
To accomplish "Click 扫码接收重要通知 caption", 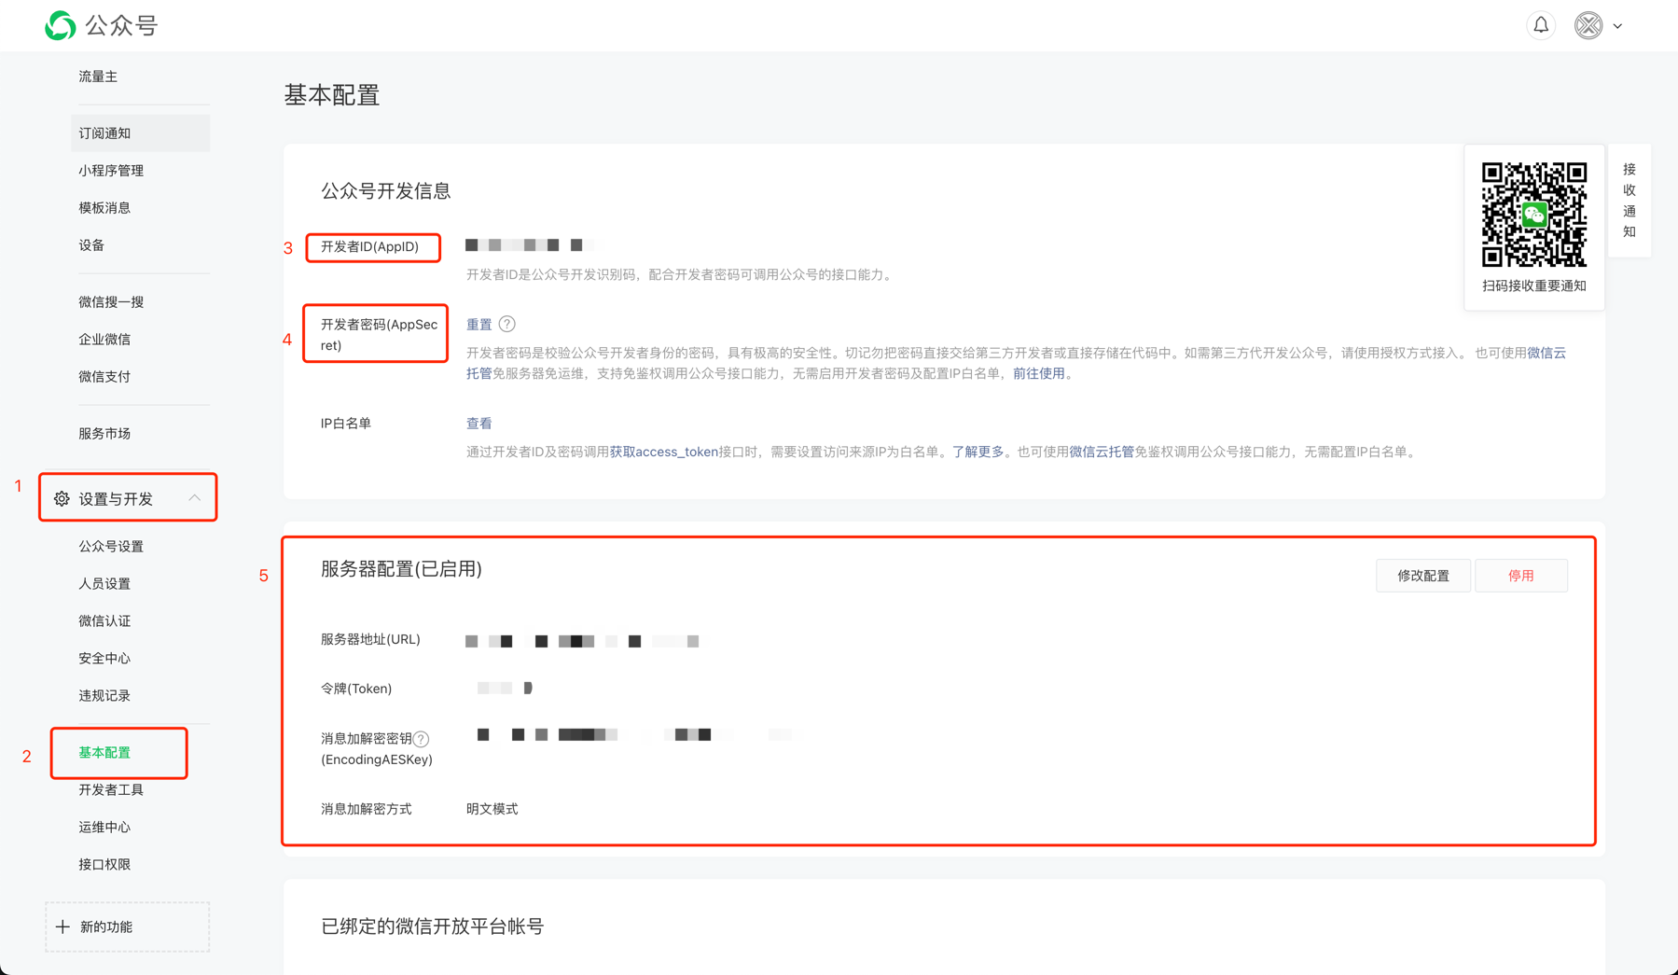I will (x=1534, y=286).
